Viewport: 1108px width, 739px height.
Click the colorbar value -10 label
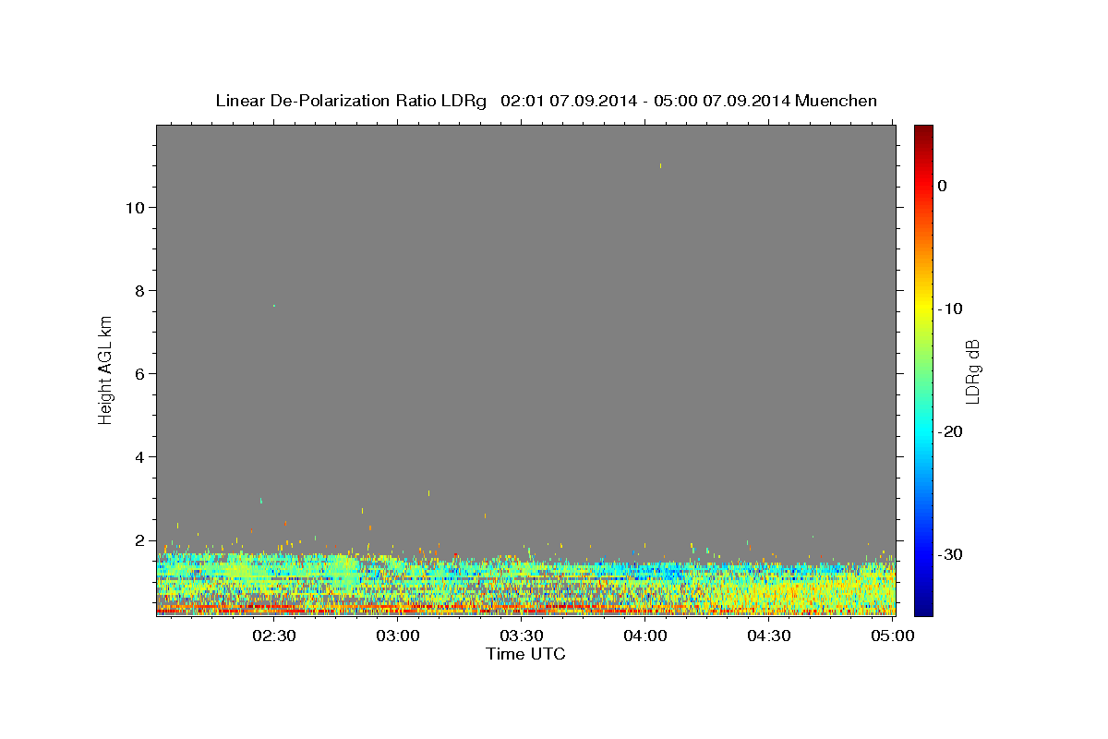point(951,309)
